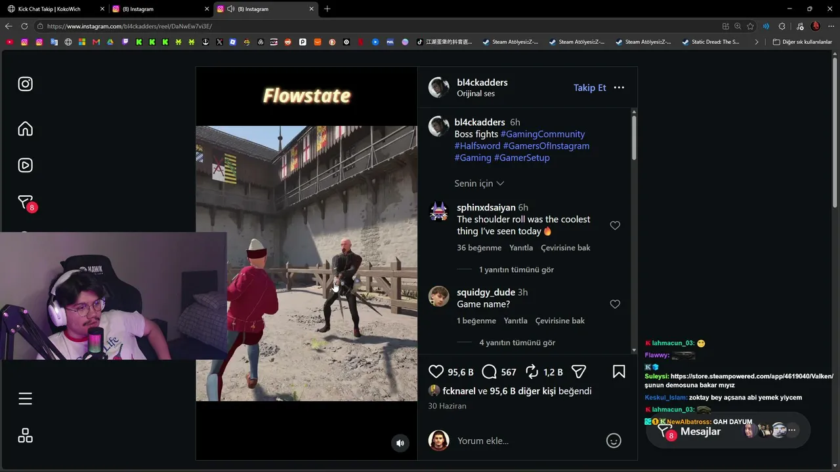Open the zoom control in address bar
840x472 pixels.
[738, 26]
